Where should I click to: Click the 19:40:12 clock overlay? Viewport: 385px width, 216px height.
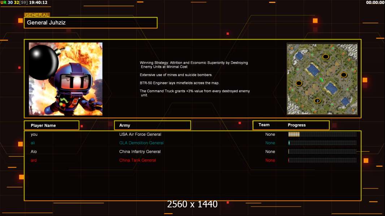[x=38, y=3]
